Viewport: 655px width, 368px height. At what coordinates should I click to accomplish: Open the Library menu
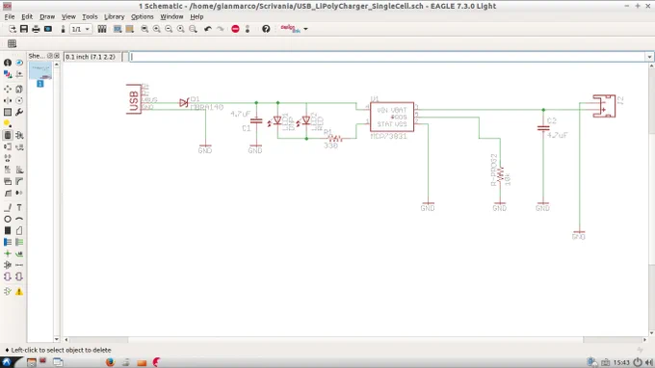pyautogui.click(x=114, y=16)
